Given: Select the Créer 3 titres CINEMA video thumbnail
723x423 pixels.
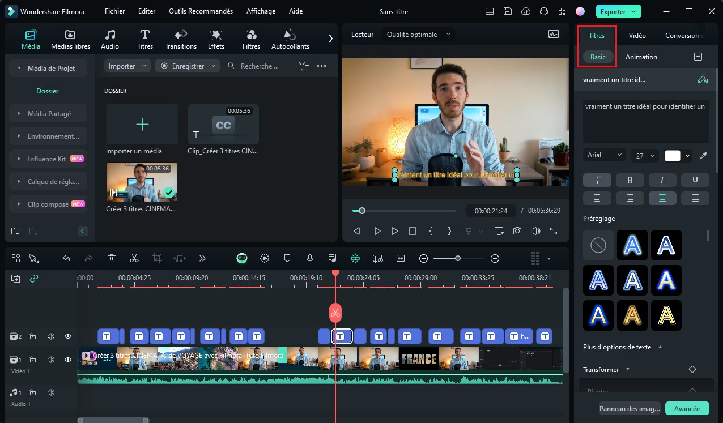Looking at the screenshot, I should 142,182.
